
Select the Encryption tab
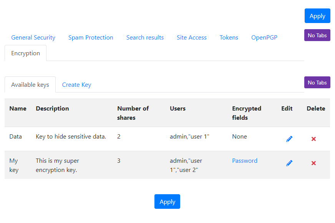[25, 53]
